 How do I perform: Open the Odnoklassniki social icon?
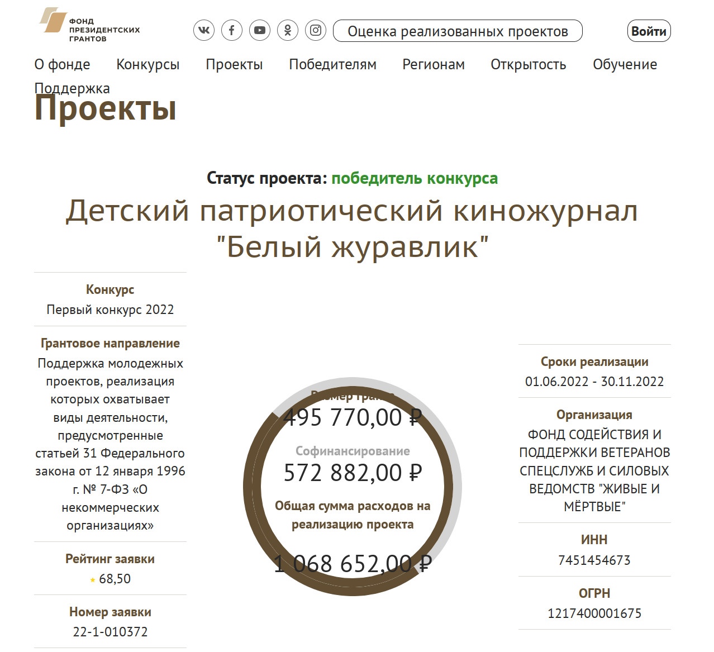(288, 30)
